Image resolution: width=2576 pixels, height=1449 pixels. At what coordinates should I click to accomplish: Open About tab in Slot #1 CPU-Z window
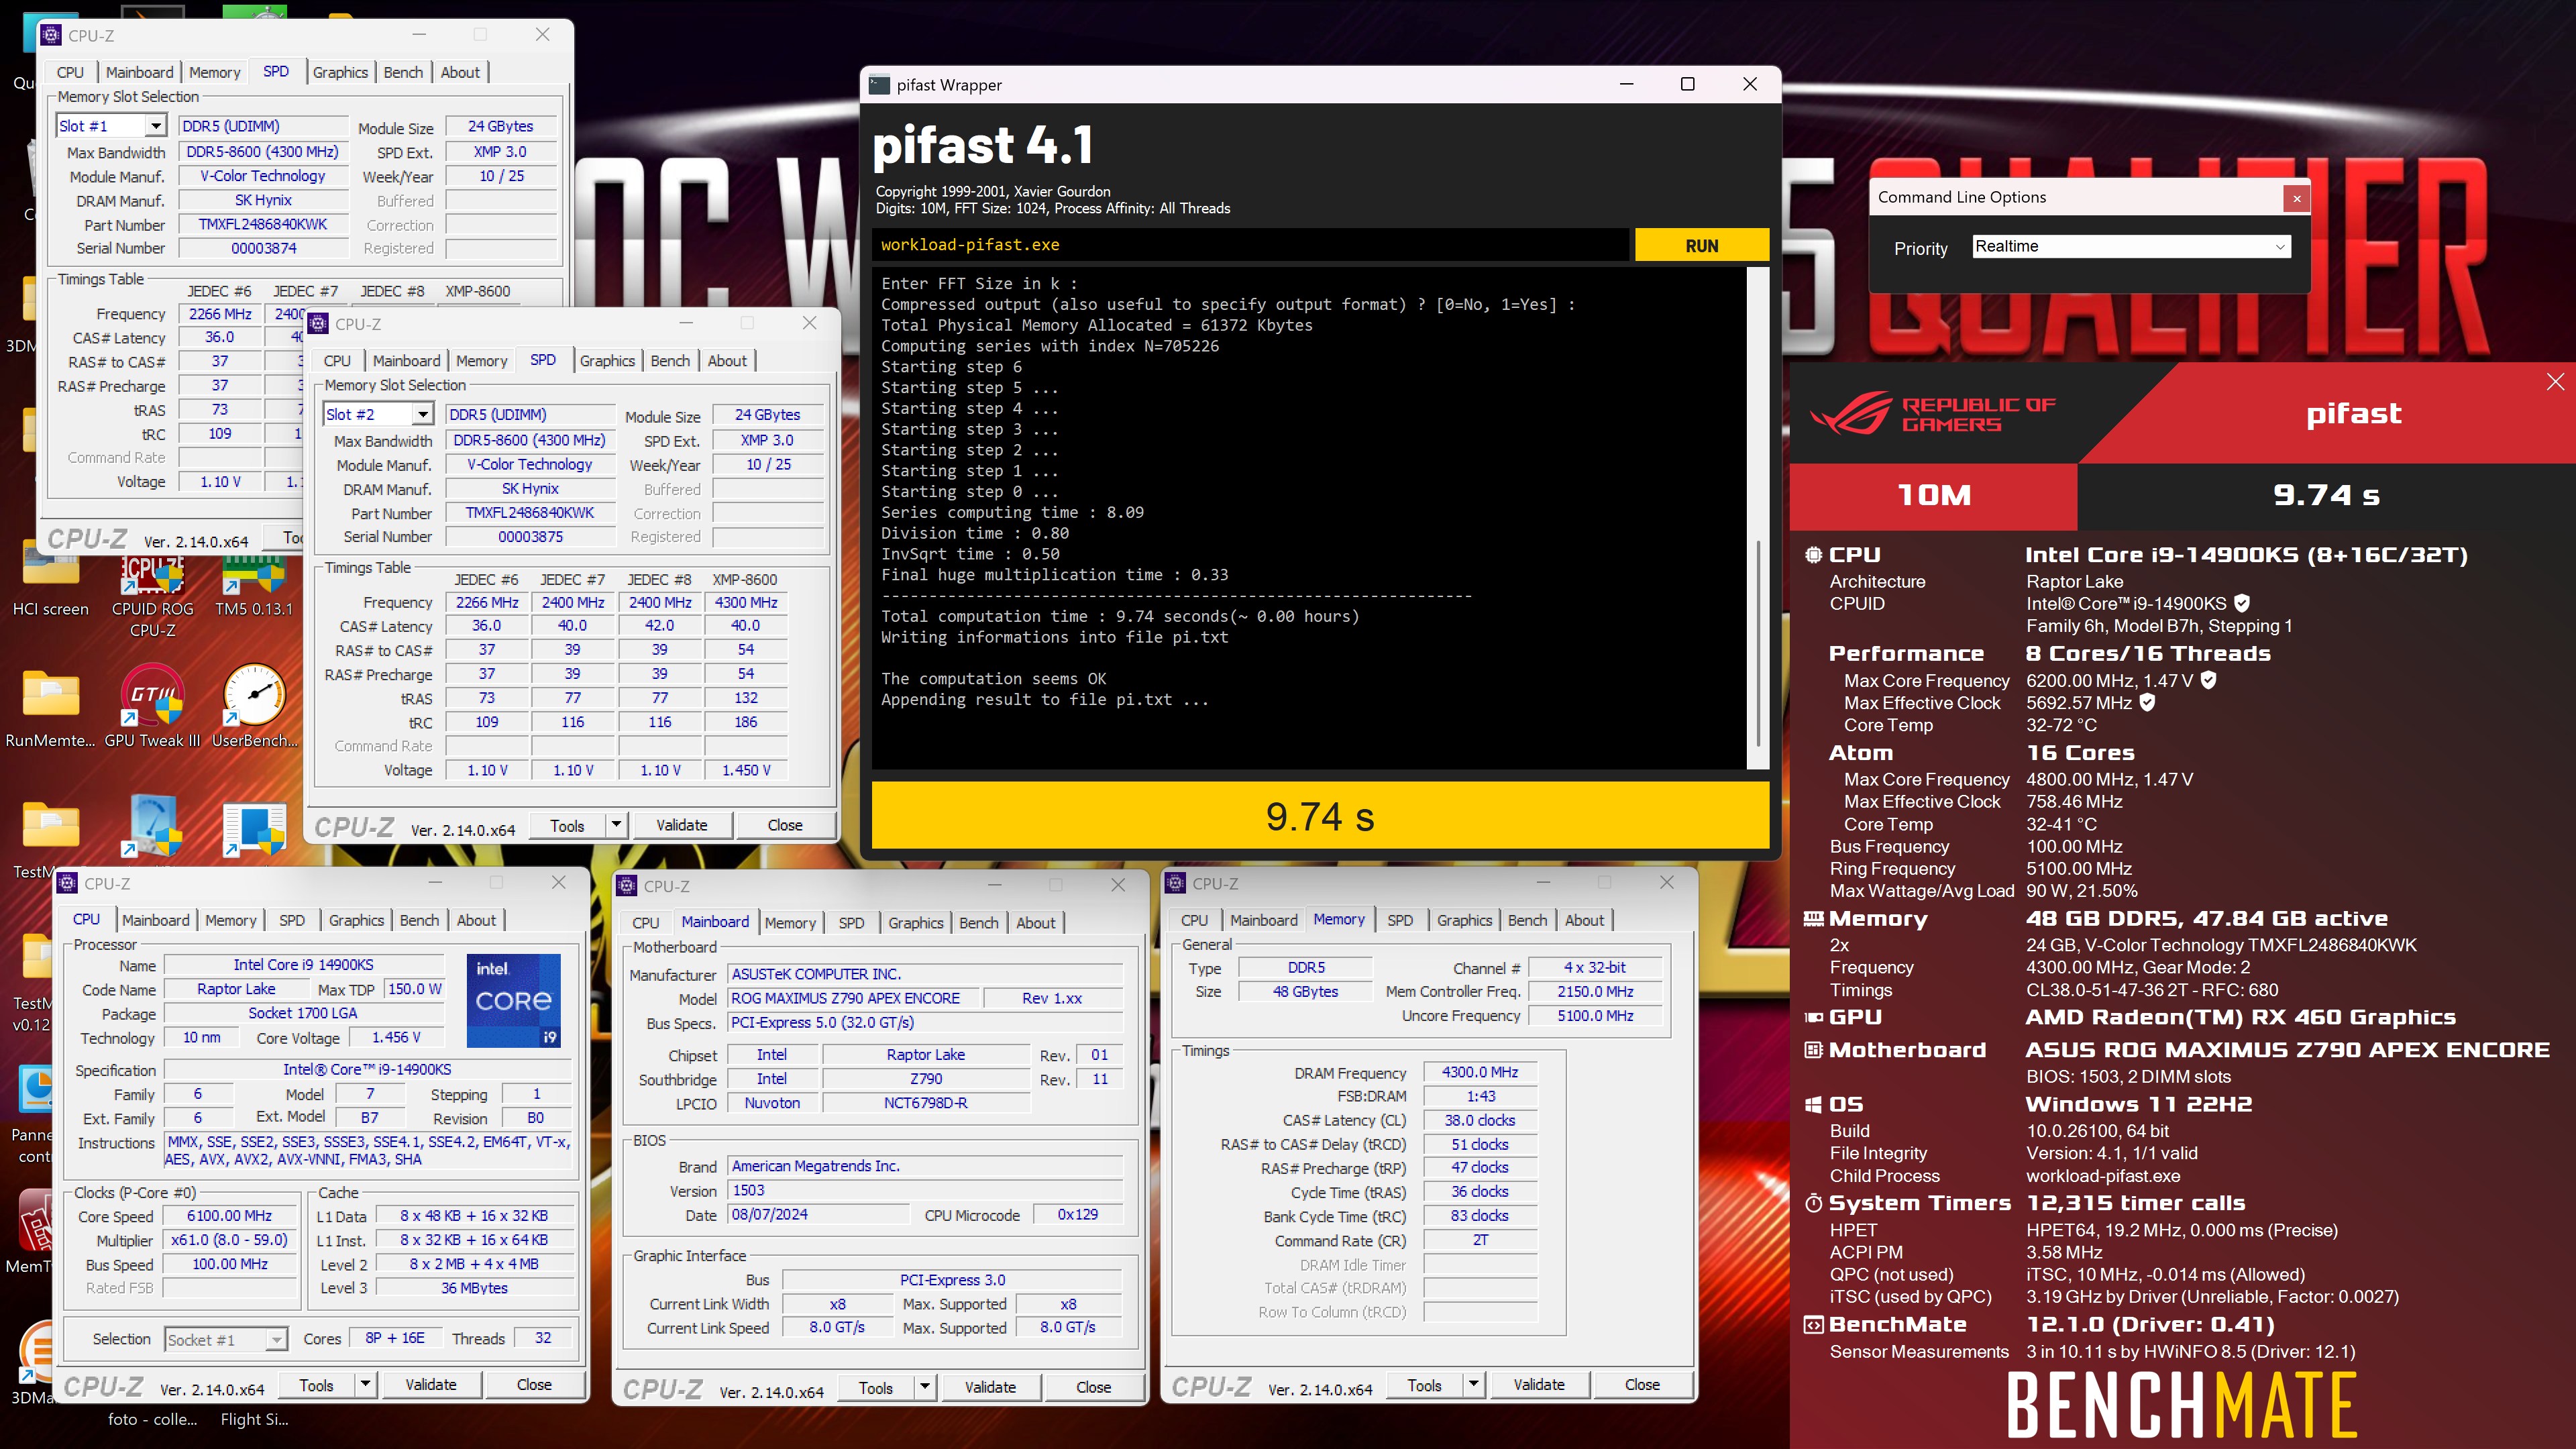(x=460, y=72)
